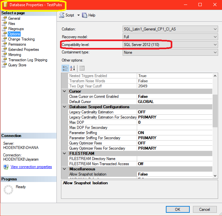This screenshot has width=222, height=216.
Task: Select the Default Cursor GLOBAL value
Action: [x=175, y=102]
